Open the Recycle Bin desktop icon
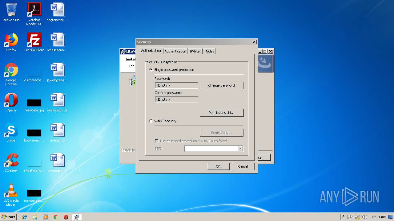Viewport: 394px width, 221px height. (11, 12)
